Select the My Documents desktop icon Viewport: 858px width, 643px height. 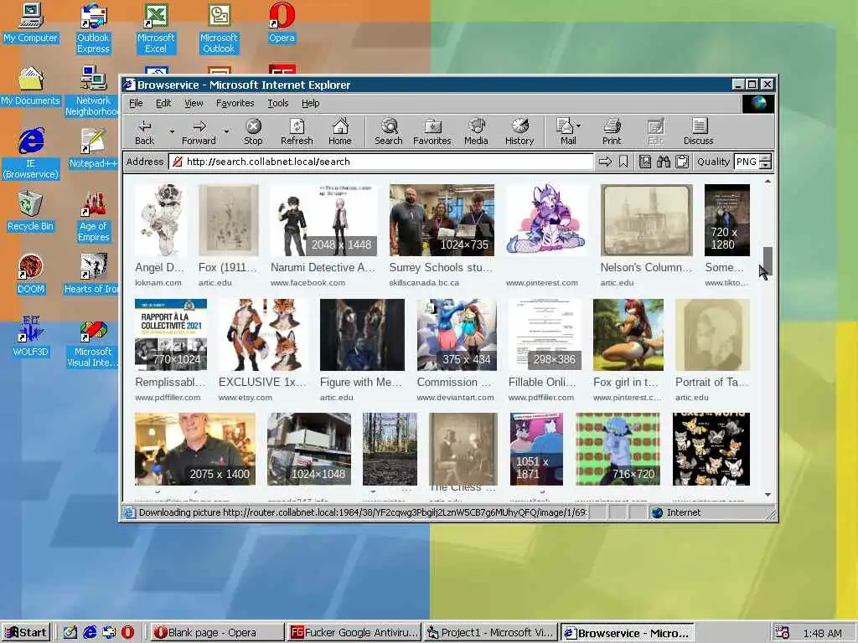(31, 86)
